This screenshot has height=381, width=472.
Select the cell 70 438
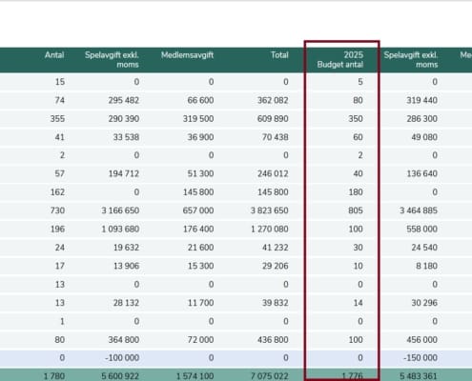(x=276, y=137)
